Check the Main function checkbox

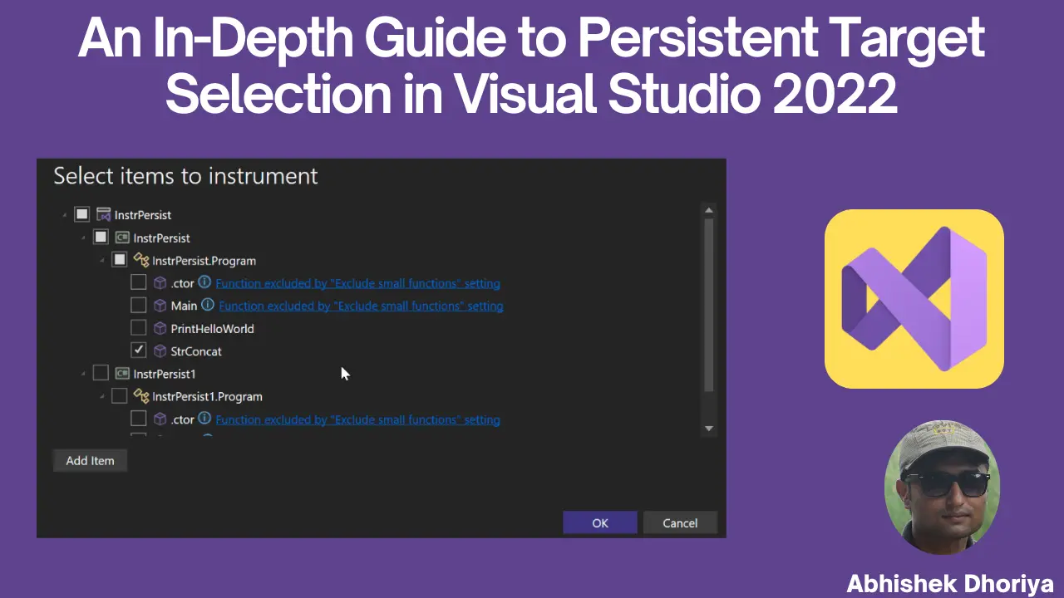pos(139,306)
